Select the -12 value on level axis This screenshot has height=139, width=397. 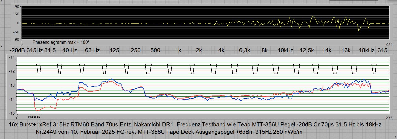12,71
